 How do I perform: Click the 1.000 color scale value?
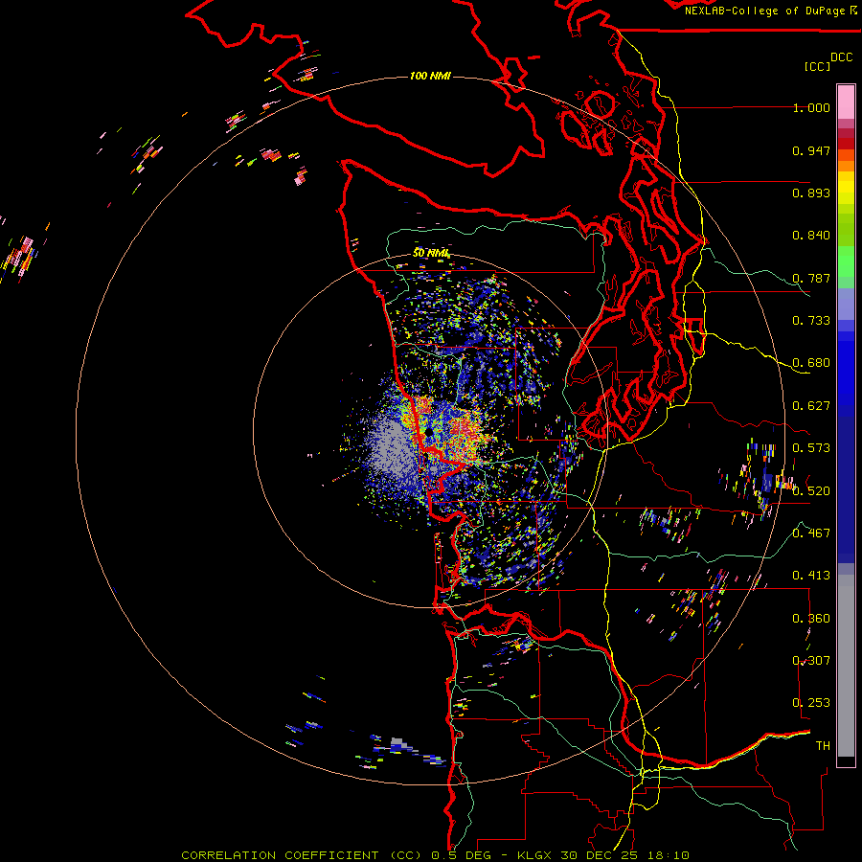click(x=811, y=107)
